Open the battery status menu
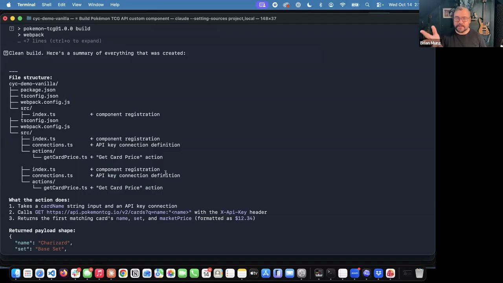This screenshot has width=503, height=283. tap(355, 5)
